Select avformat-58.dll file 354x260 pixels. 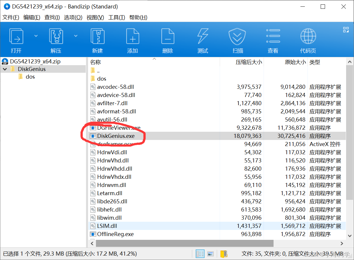point(116,111)
